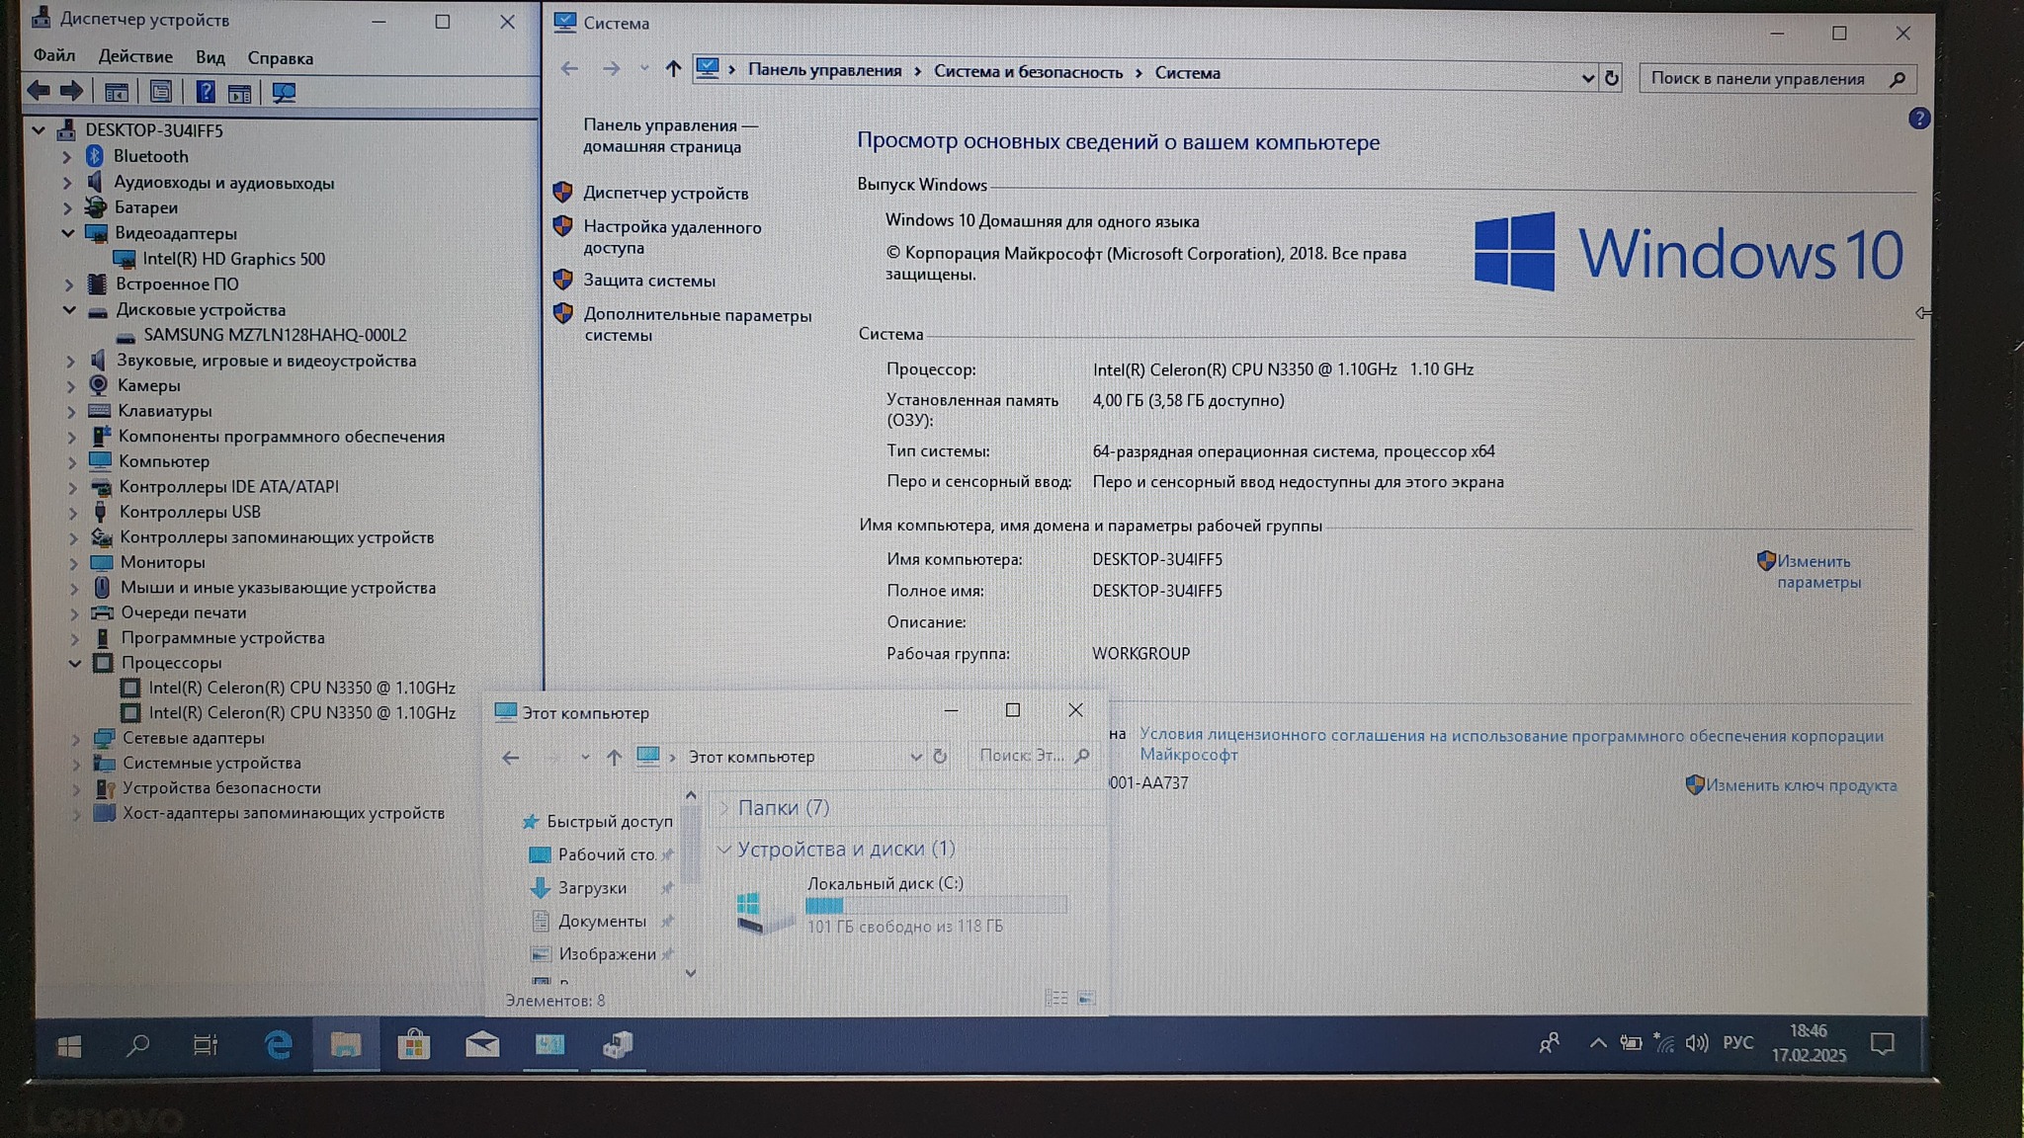Expand the Bluetooth device category
2024x1138 pixels.
[66, 156]
